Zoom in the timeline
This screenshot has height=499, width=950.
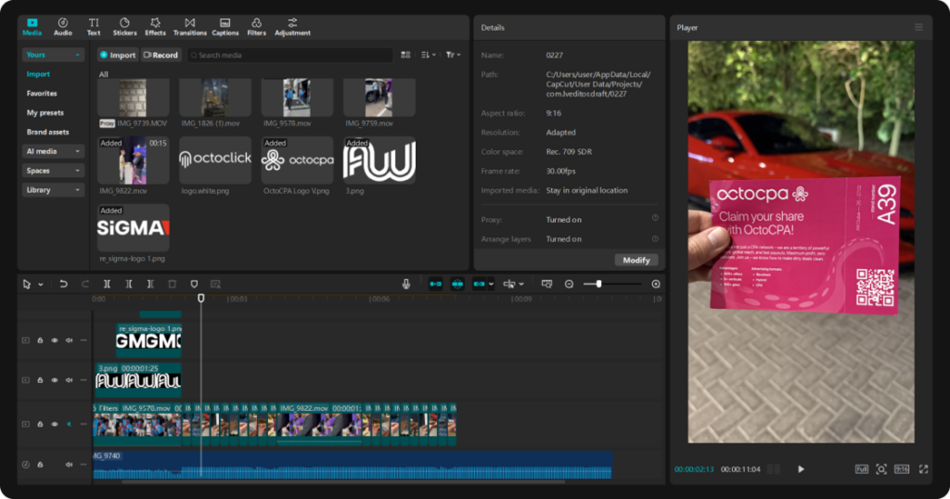656,284
